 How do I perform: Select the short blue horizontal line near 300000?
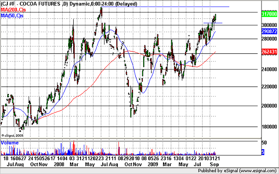point(213,23)
